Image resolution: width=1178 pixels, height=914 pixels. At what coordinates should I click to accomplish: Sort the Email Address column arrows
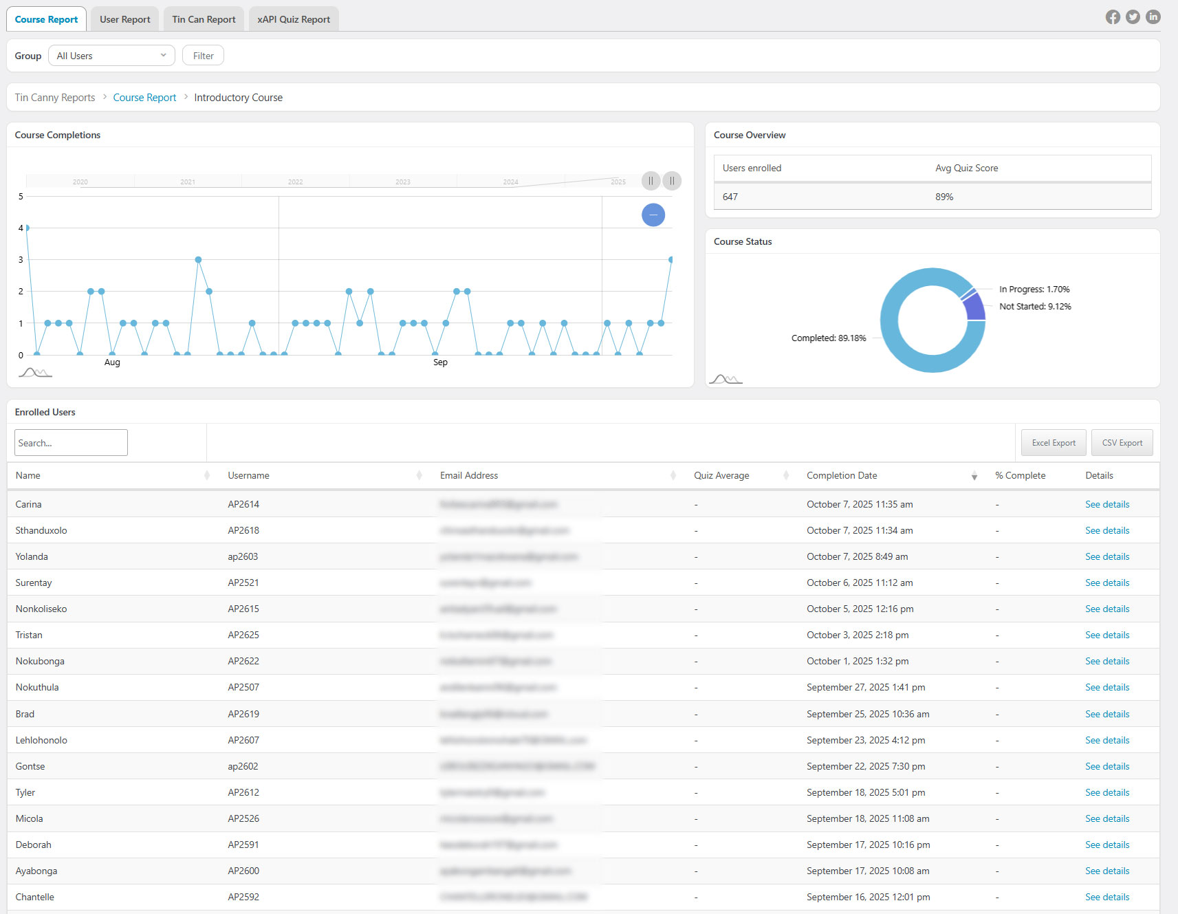(673, 476)
